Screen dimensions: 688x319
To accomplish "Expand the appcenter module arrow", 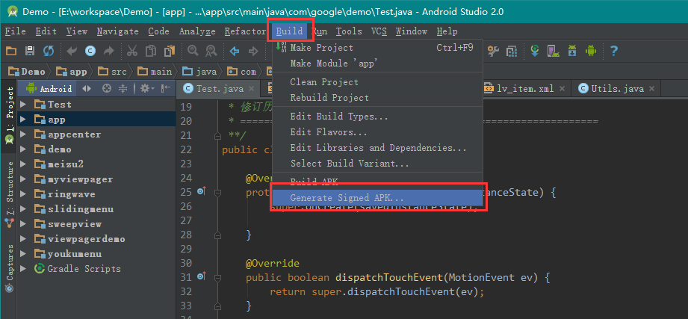I will point(23,134).
